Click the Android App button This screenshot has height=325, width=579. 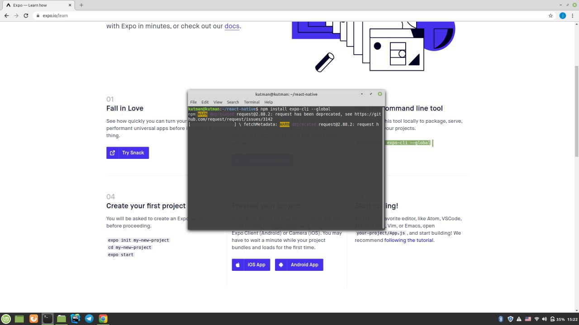[x=299, y=265]
